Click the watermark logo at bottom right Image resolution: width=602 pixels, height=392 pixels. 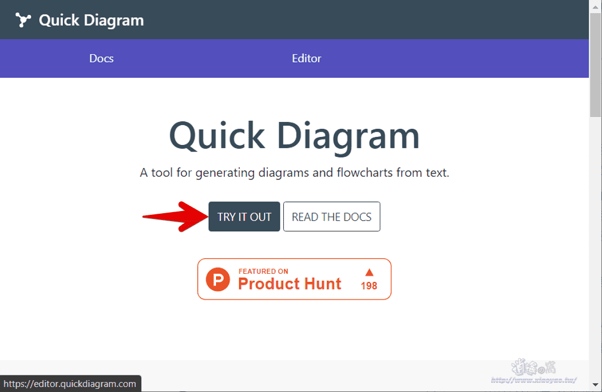click(534, 371)
